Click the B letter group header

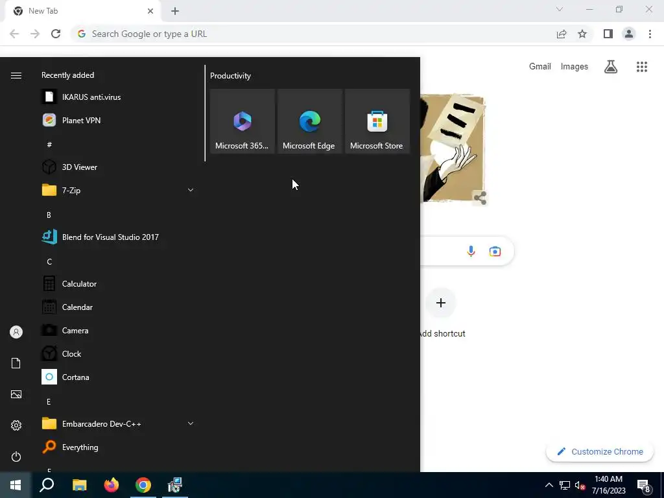[x=49, y=215]
